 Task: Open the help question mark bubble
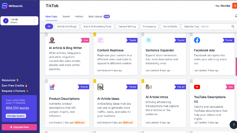[x=234, y=125]
